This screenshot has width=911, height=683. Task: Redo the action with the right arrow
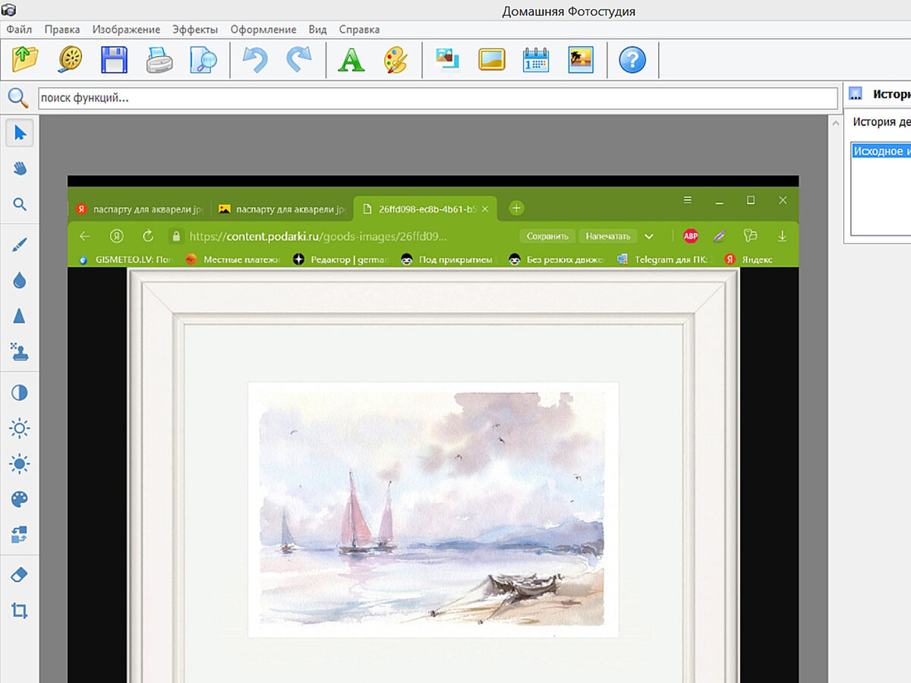click(299, 59)
